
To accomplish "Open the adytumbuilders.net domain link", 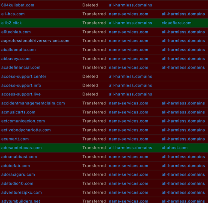I will [x=21, y=201].
